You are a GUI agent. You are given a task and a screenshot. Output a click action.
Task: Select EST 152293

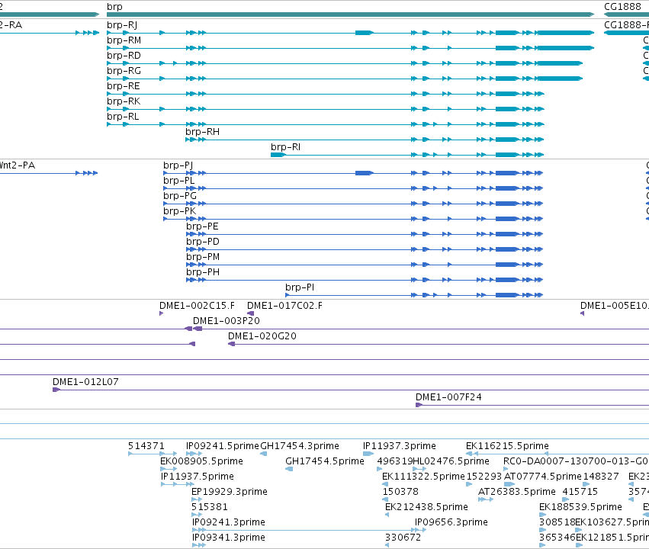pyautogui.click(x=484, y=477)
